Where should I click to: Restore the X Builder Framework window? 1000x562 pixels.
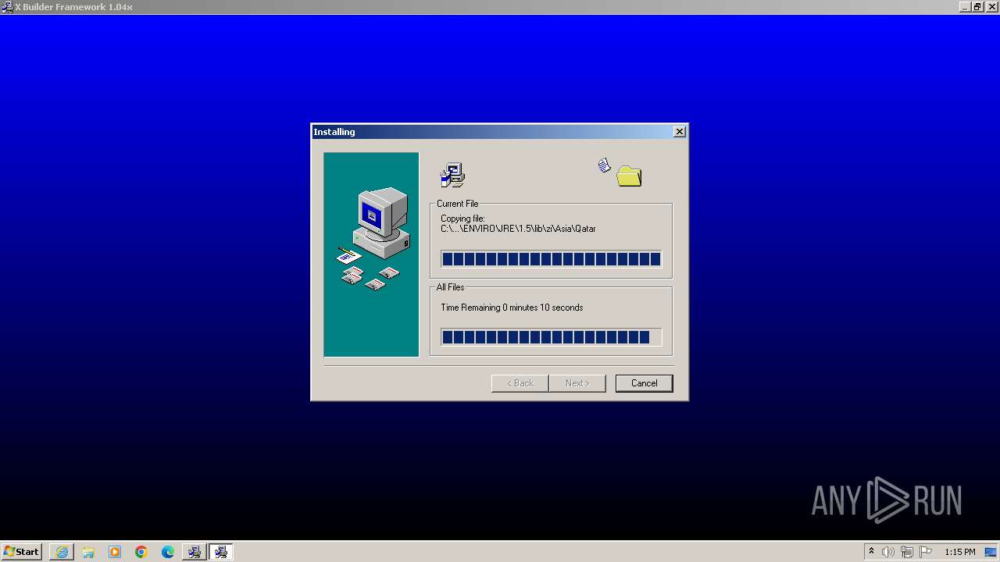(977, 7)
